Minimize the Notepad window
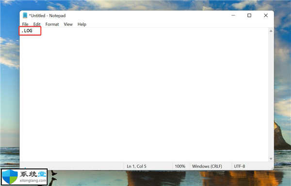 (233, 15)
